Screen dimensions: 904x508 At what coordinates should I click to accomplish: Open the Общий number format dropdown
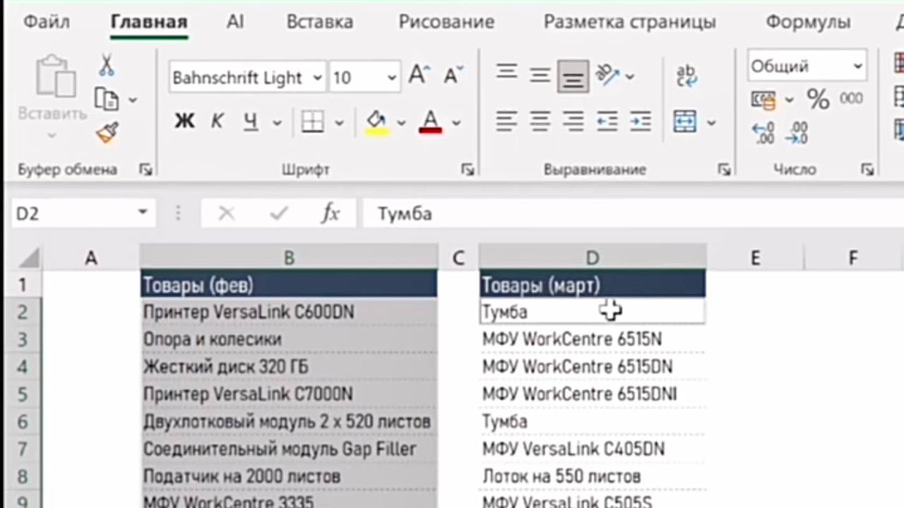858,66
